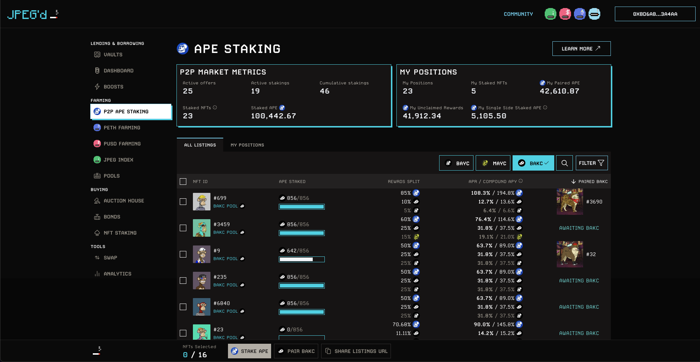Switch to the My Positions tab
The image size is (700, 362).
[x=247, y=145]
